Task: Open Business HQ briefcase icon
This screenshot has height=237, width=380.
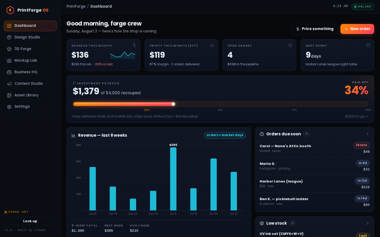Action: point(9,72)
